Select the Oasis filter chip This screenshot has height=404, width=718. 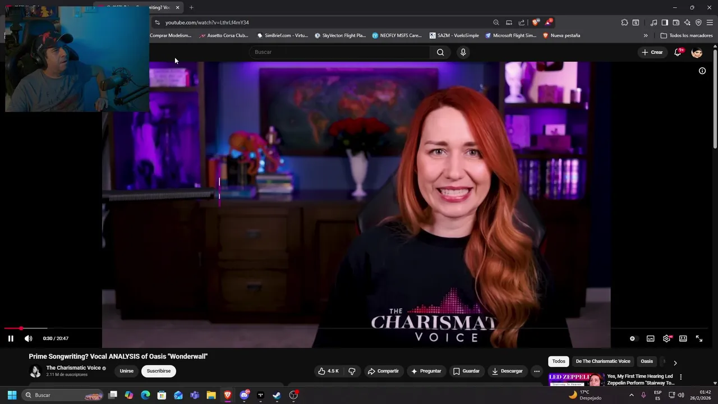tap(647, 361)
